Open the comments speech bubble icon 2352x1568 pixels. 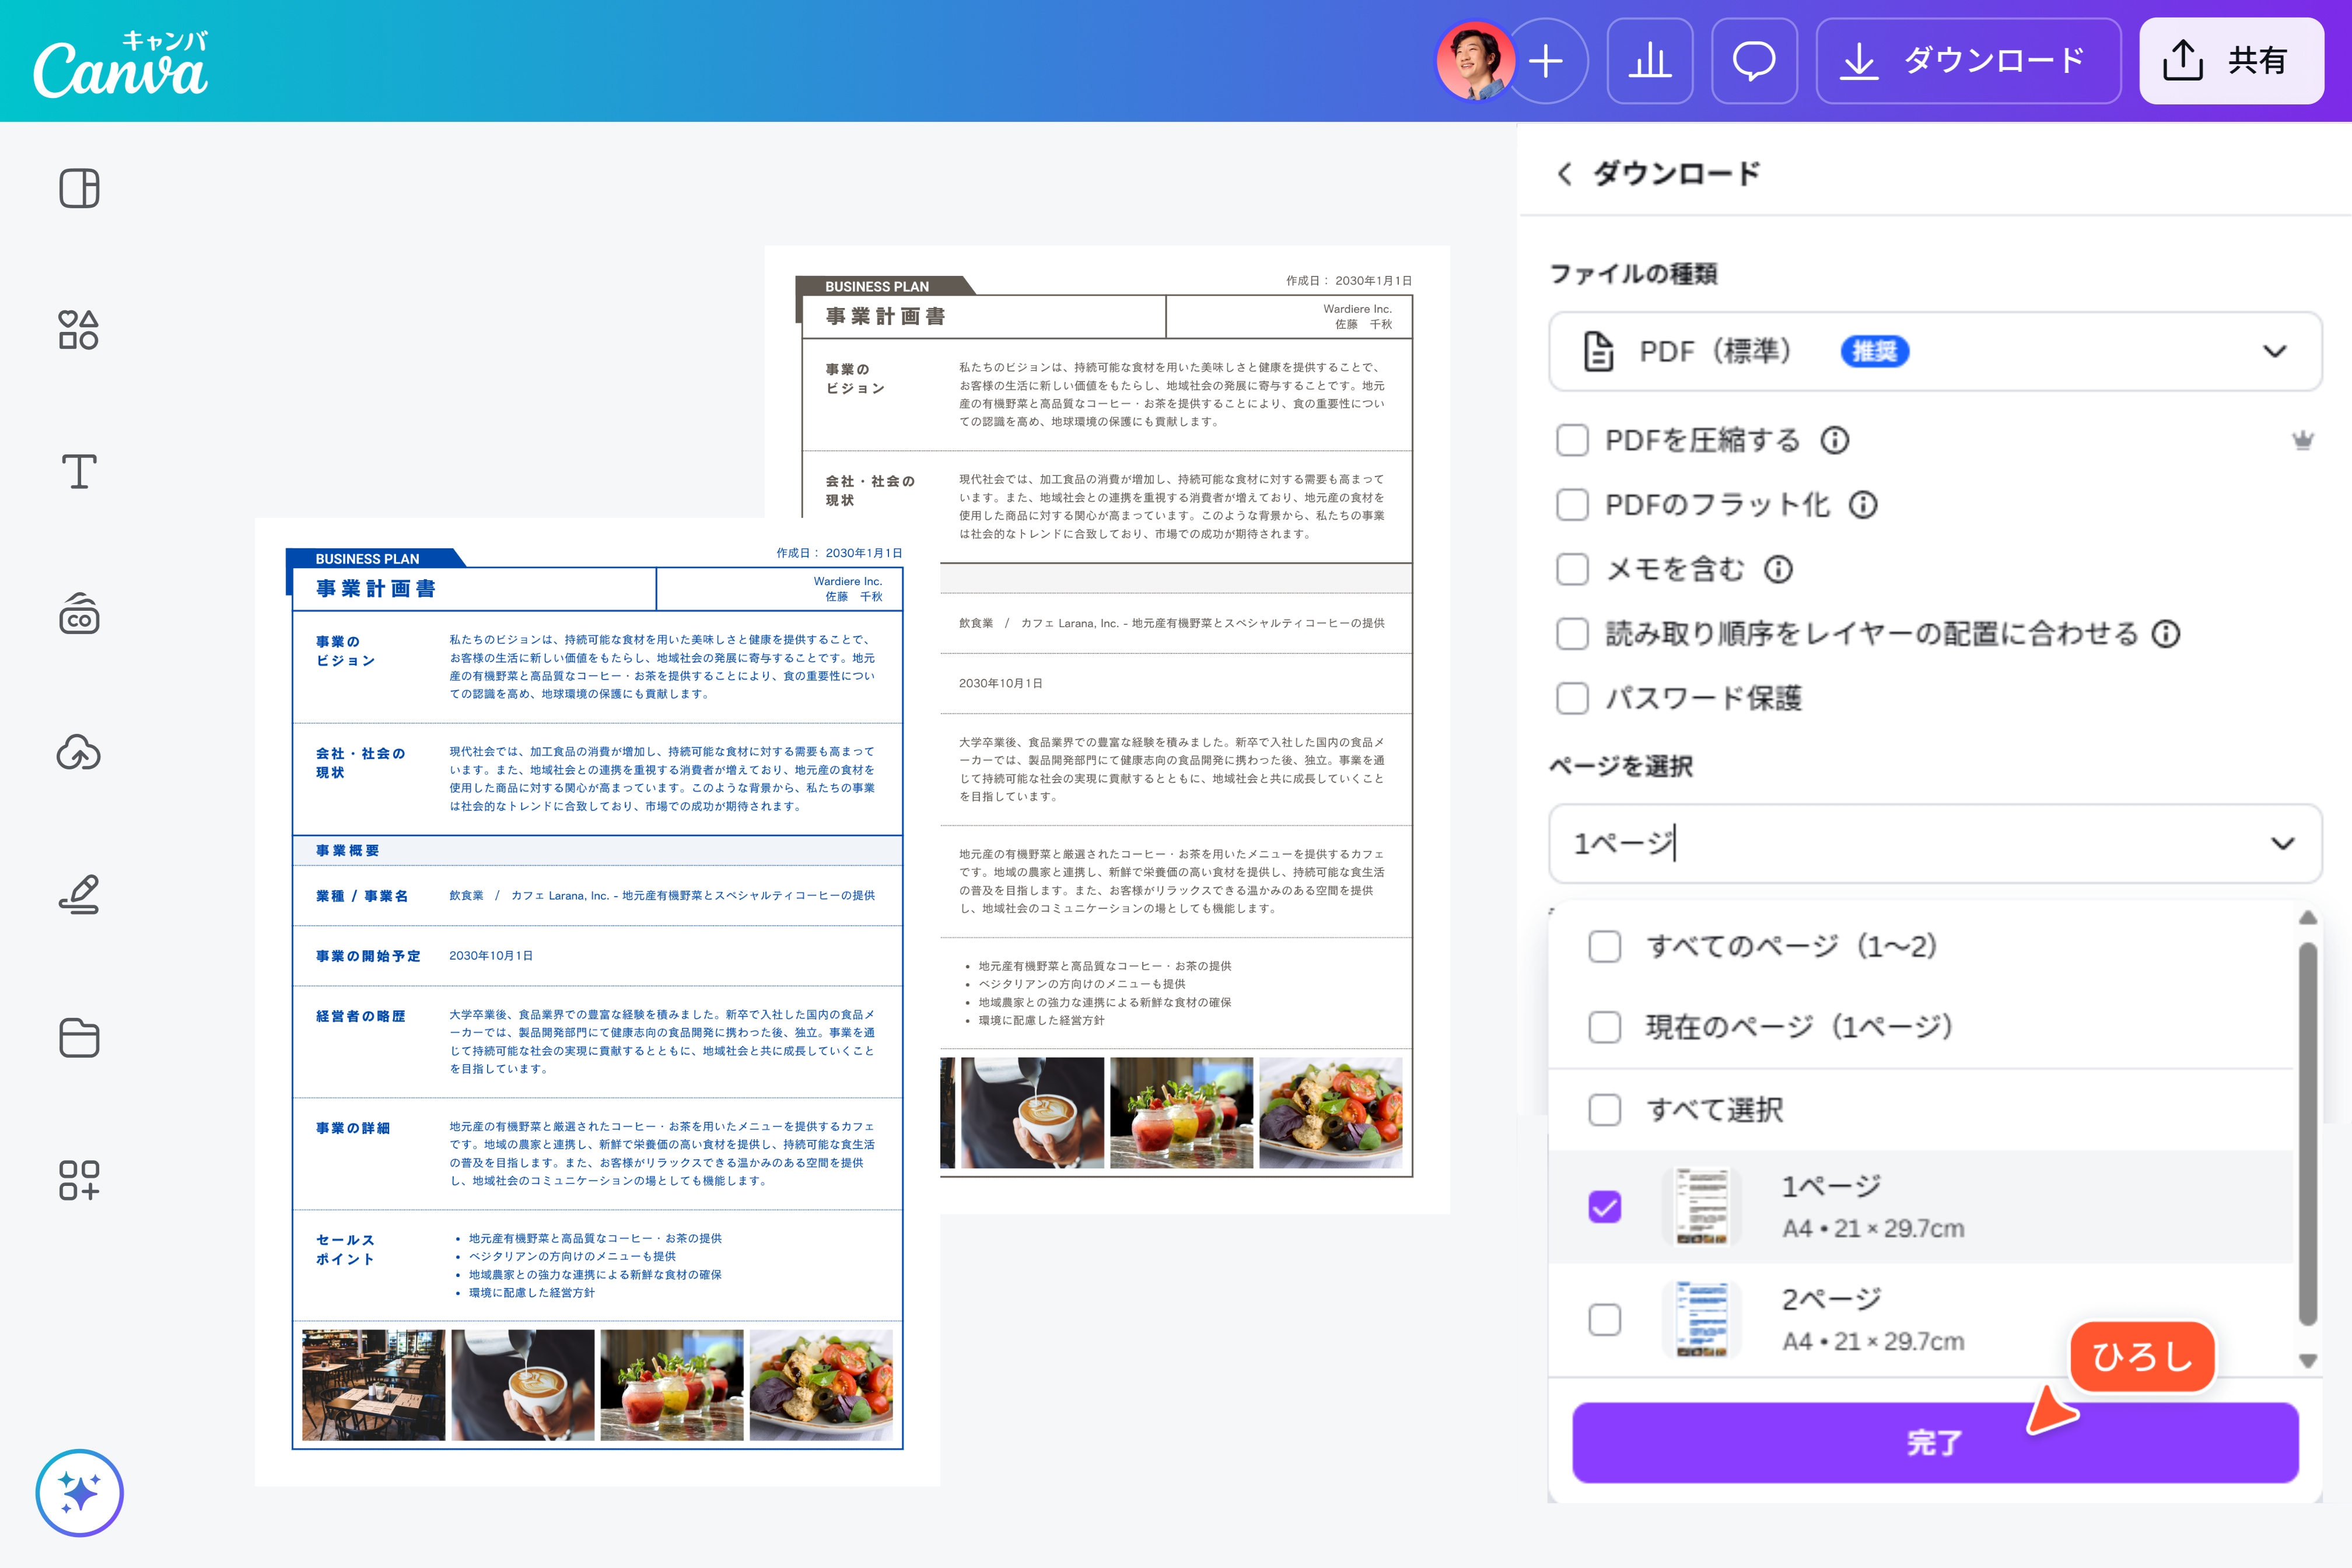pyautogui.click(x=1754, y=61)
